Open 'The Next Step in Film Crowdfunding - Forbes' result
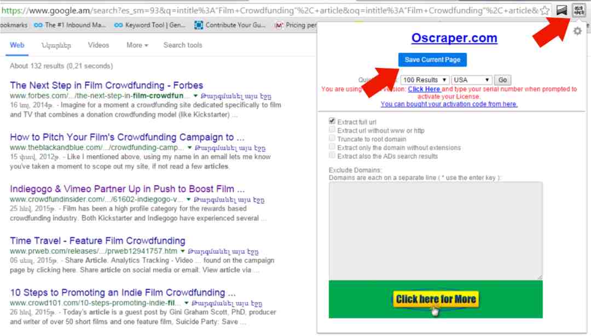The width and height of the screenshot is (591, 336). pos(107,85)
